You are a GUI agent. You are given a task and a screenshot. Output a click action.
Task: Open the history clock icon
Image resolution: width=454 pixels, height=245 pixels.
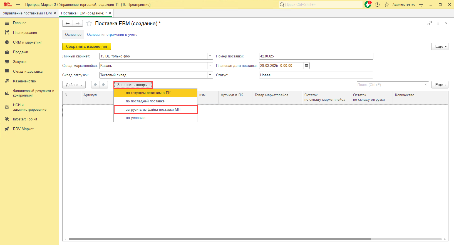(377, 4)
